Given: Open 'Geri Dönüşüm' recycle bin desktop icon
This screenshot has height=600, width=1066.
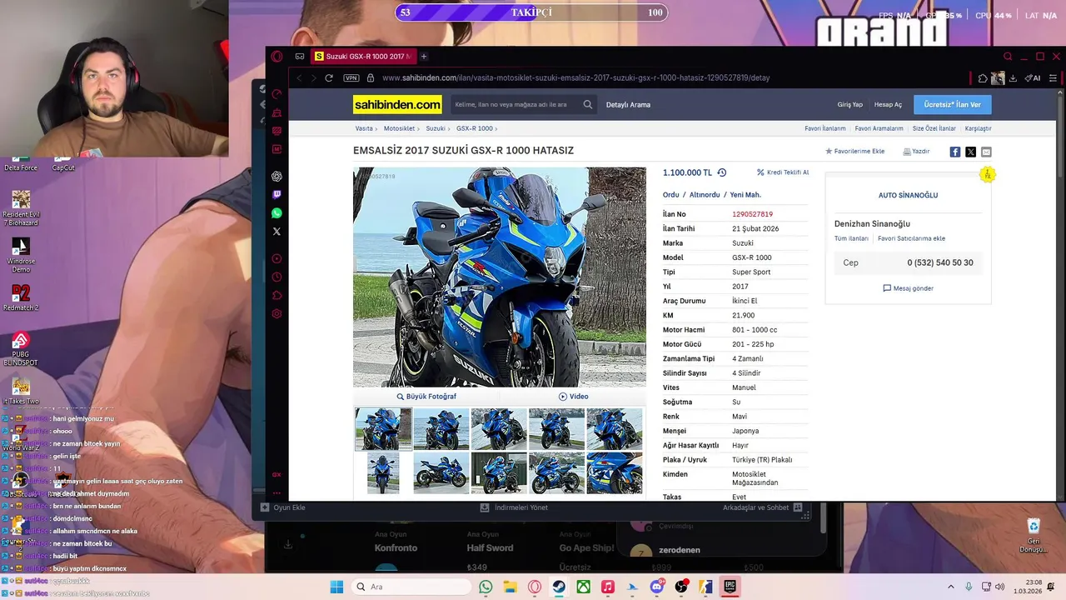Looking at the screenshot, I should [x=1034, y=537].
